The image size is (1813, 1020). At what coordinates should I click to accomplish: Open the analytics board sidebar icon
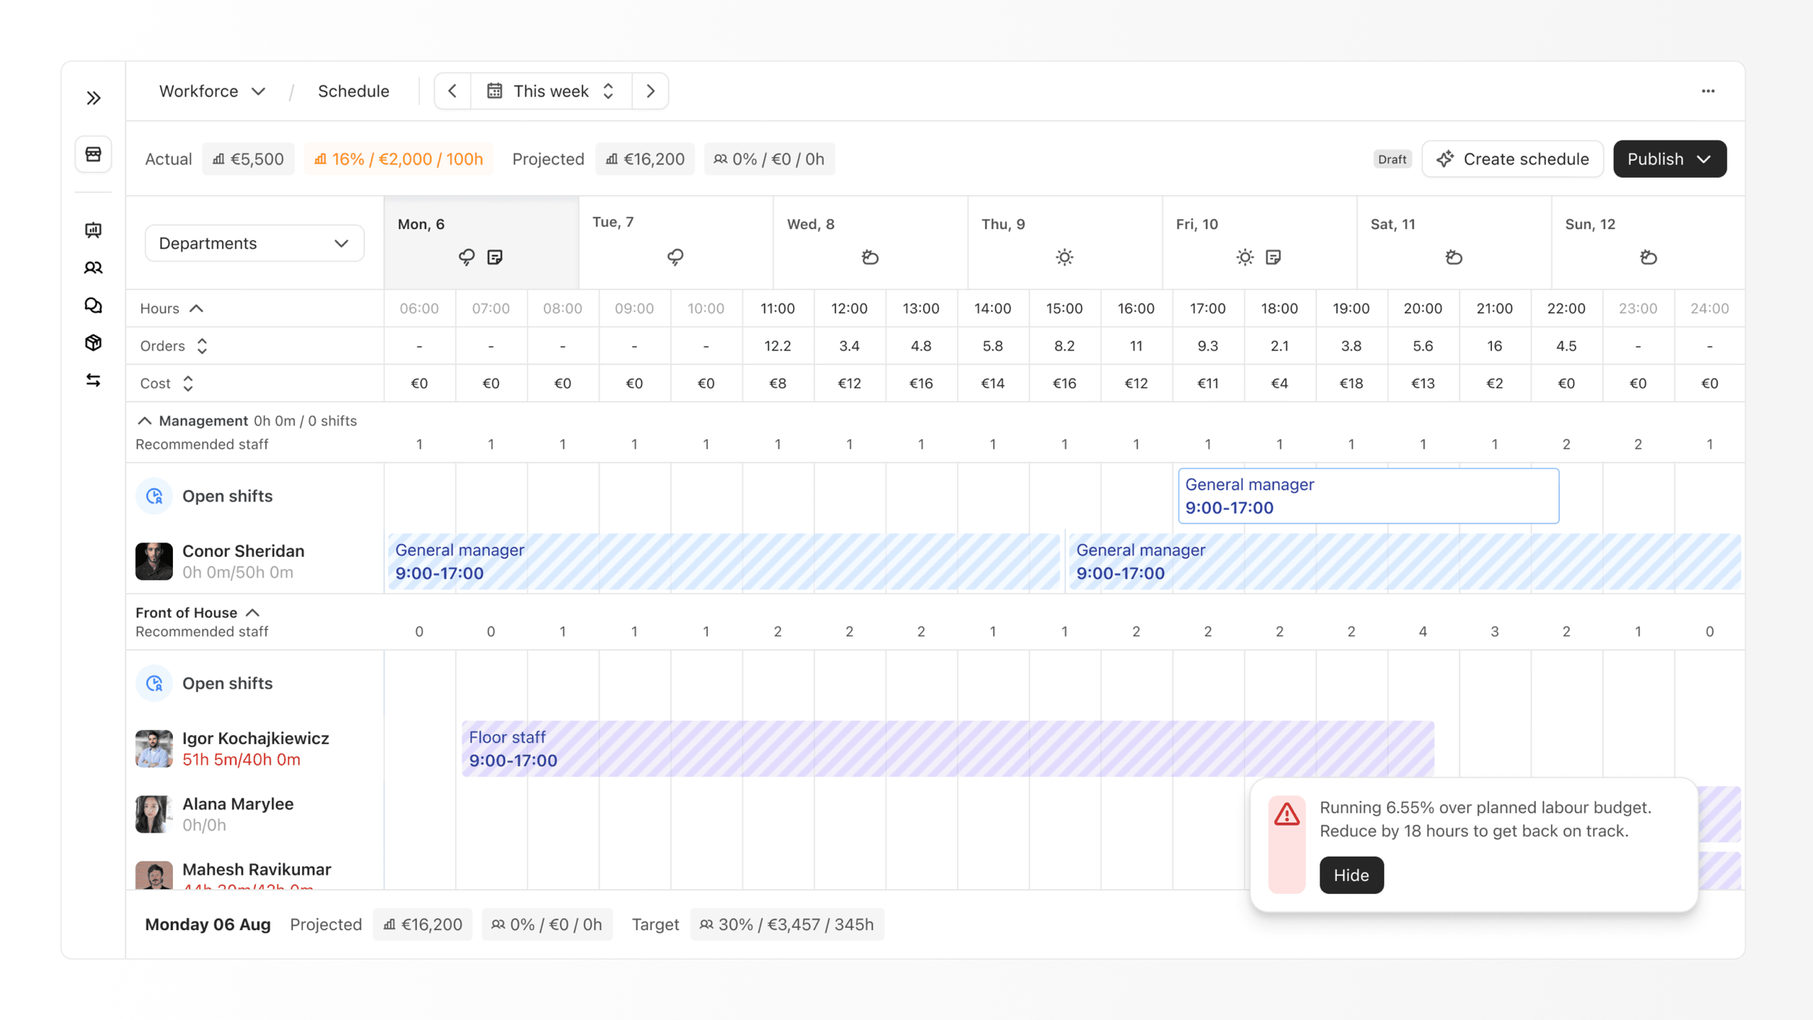pyautogui.click(x=94, y=230)
